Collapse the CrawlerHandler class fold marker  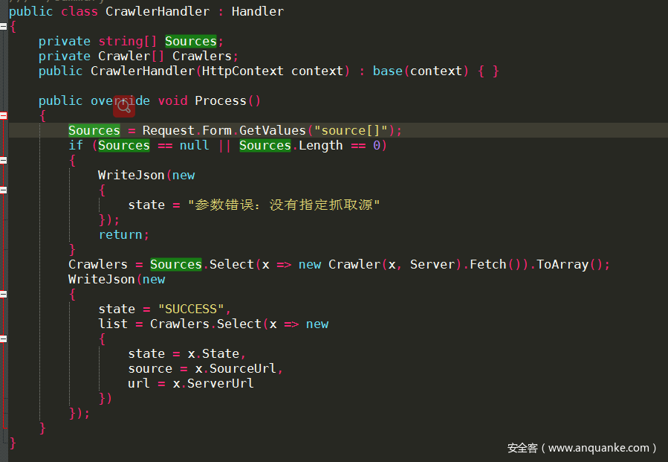(x=3, y=26)
